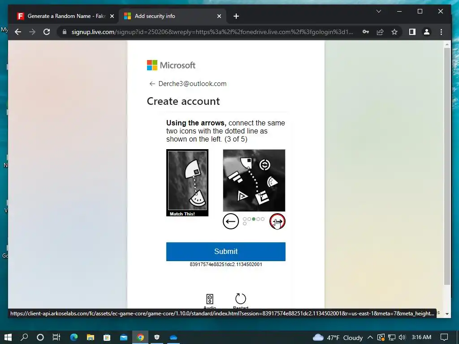Click the volume speaker icon
This screenshot has width=459, height=344.
[x=402, y=337]
